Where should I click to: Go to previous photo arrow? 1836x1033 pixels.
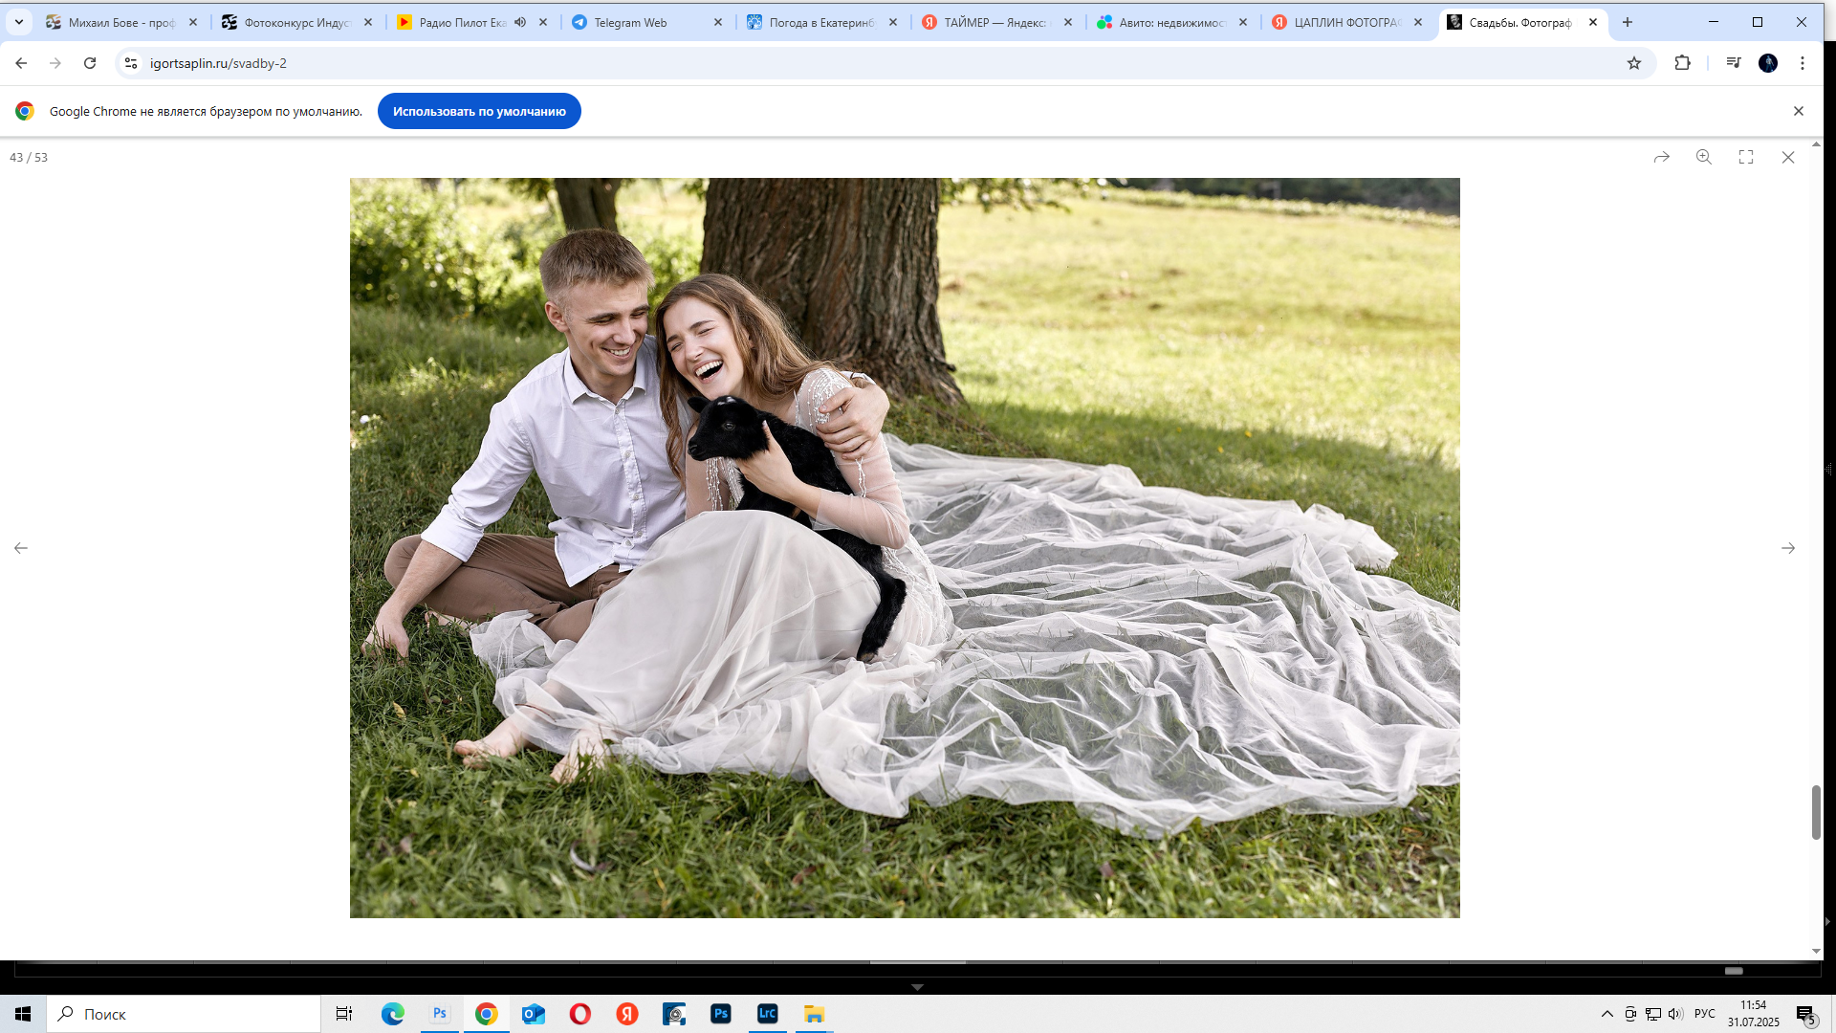pyautogui.click(x=21, y=548)
